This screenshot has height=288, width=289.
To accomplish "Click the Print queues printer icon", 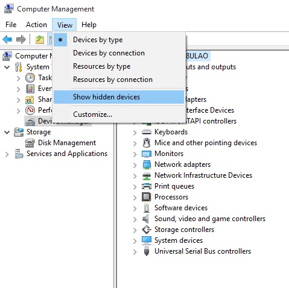I will 147,186.
